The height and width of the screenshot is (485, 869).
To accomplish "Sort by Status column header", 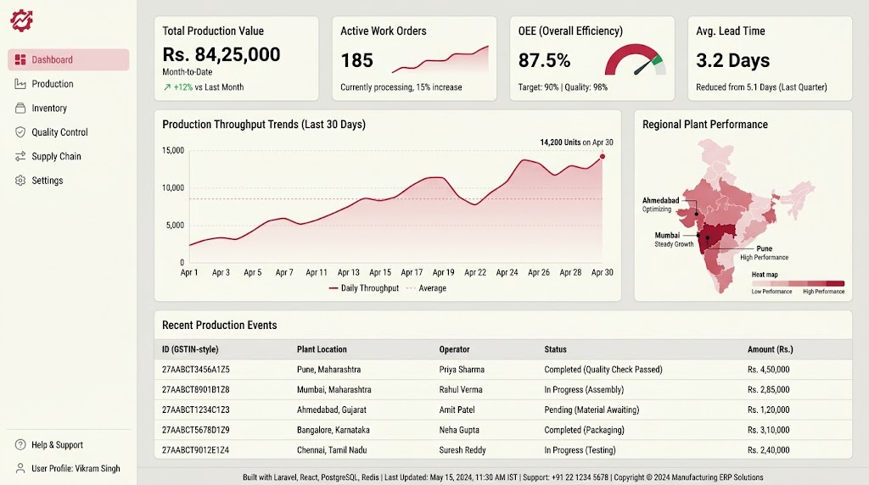I will (555, 350).
